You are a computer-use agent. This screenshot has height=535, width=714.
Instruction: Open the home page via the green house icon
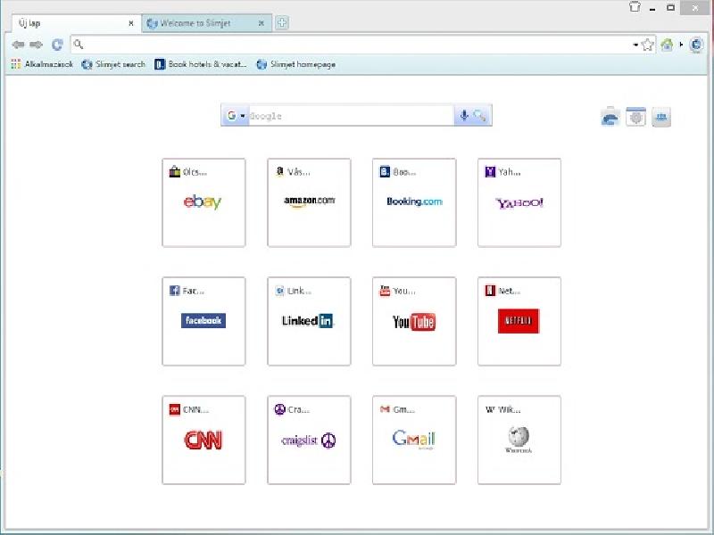coord(667,45)
